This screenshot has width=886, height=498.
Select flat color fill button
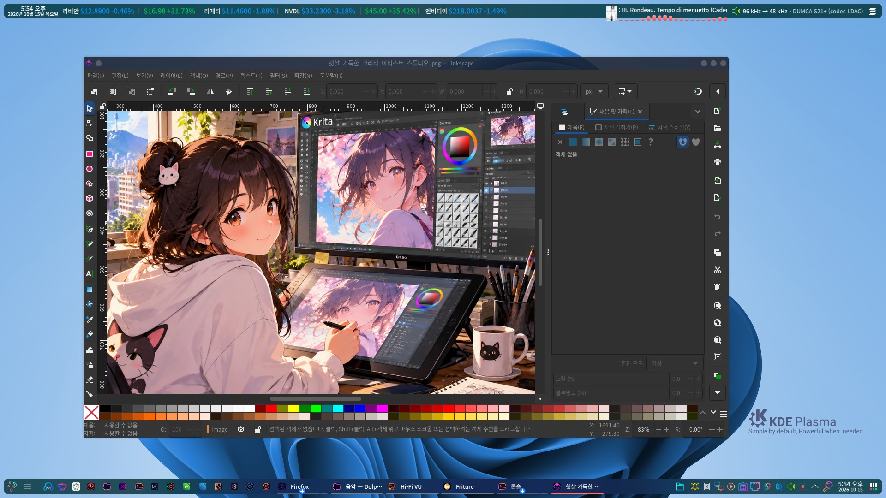573,142
